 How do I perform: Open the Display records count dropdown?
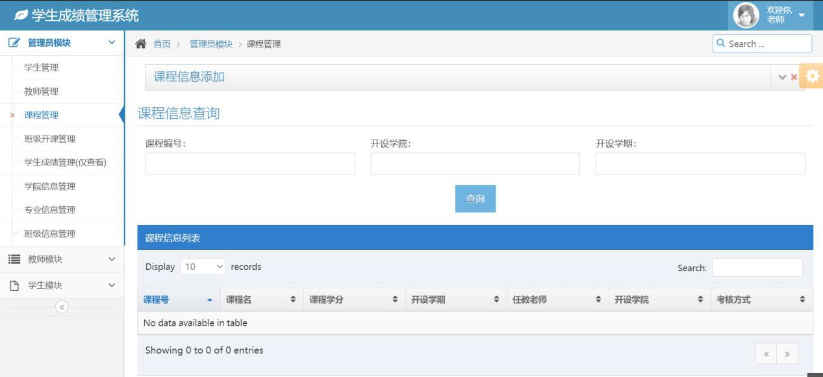(203, 267)
